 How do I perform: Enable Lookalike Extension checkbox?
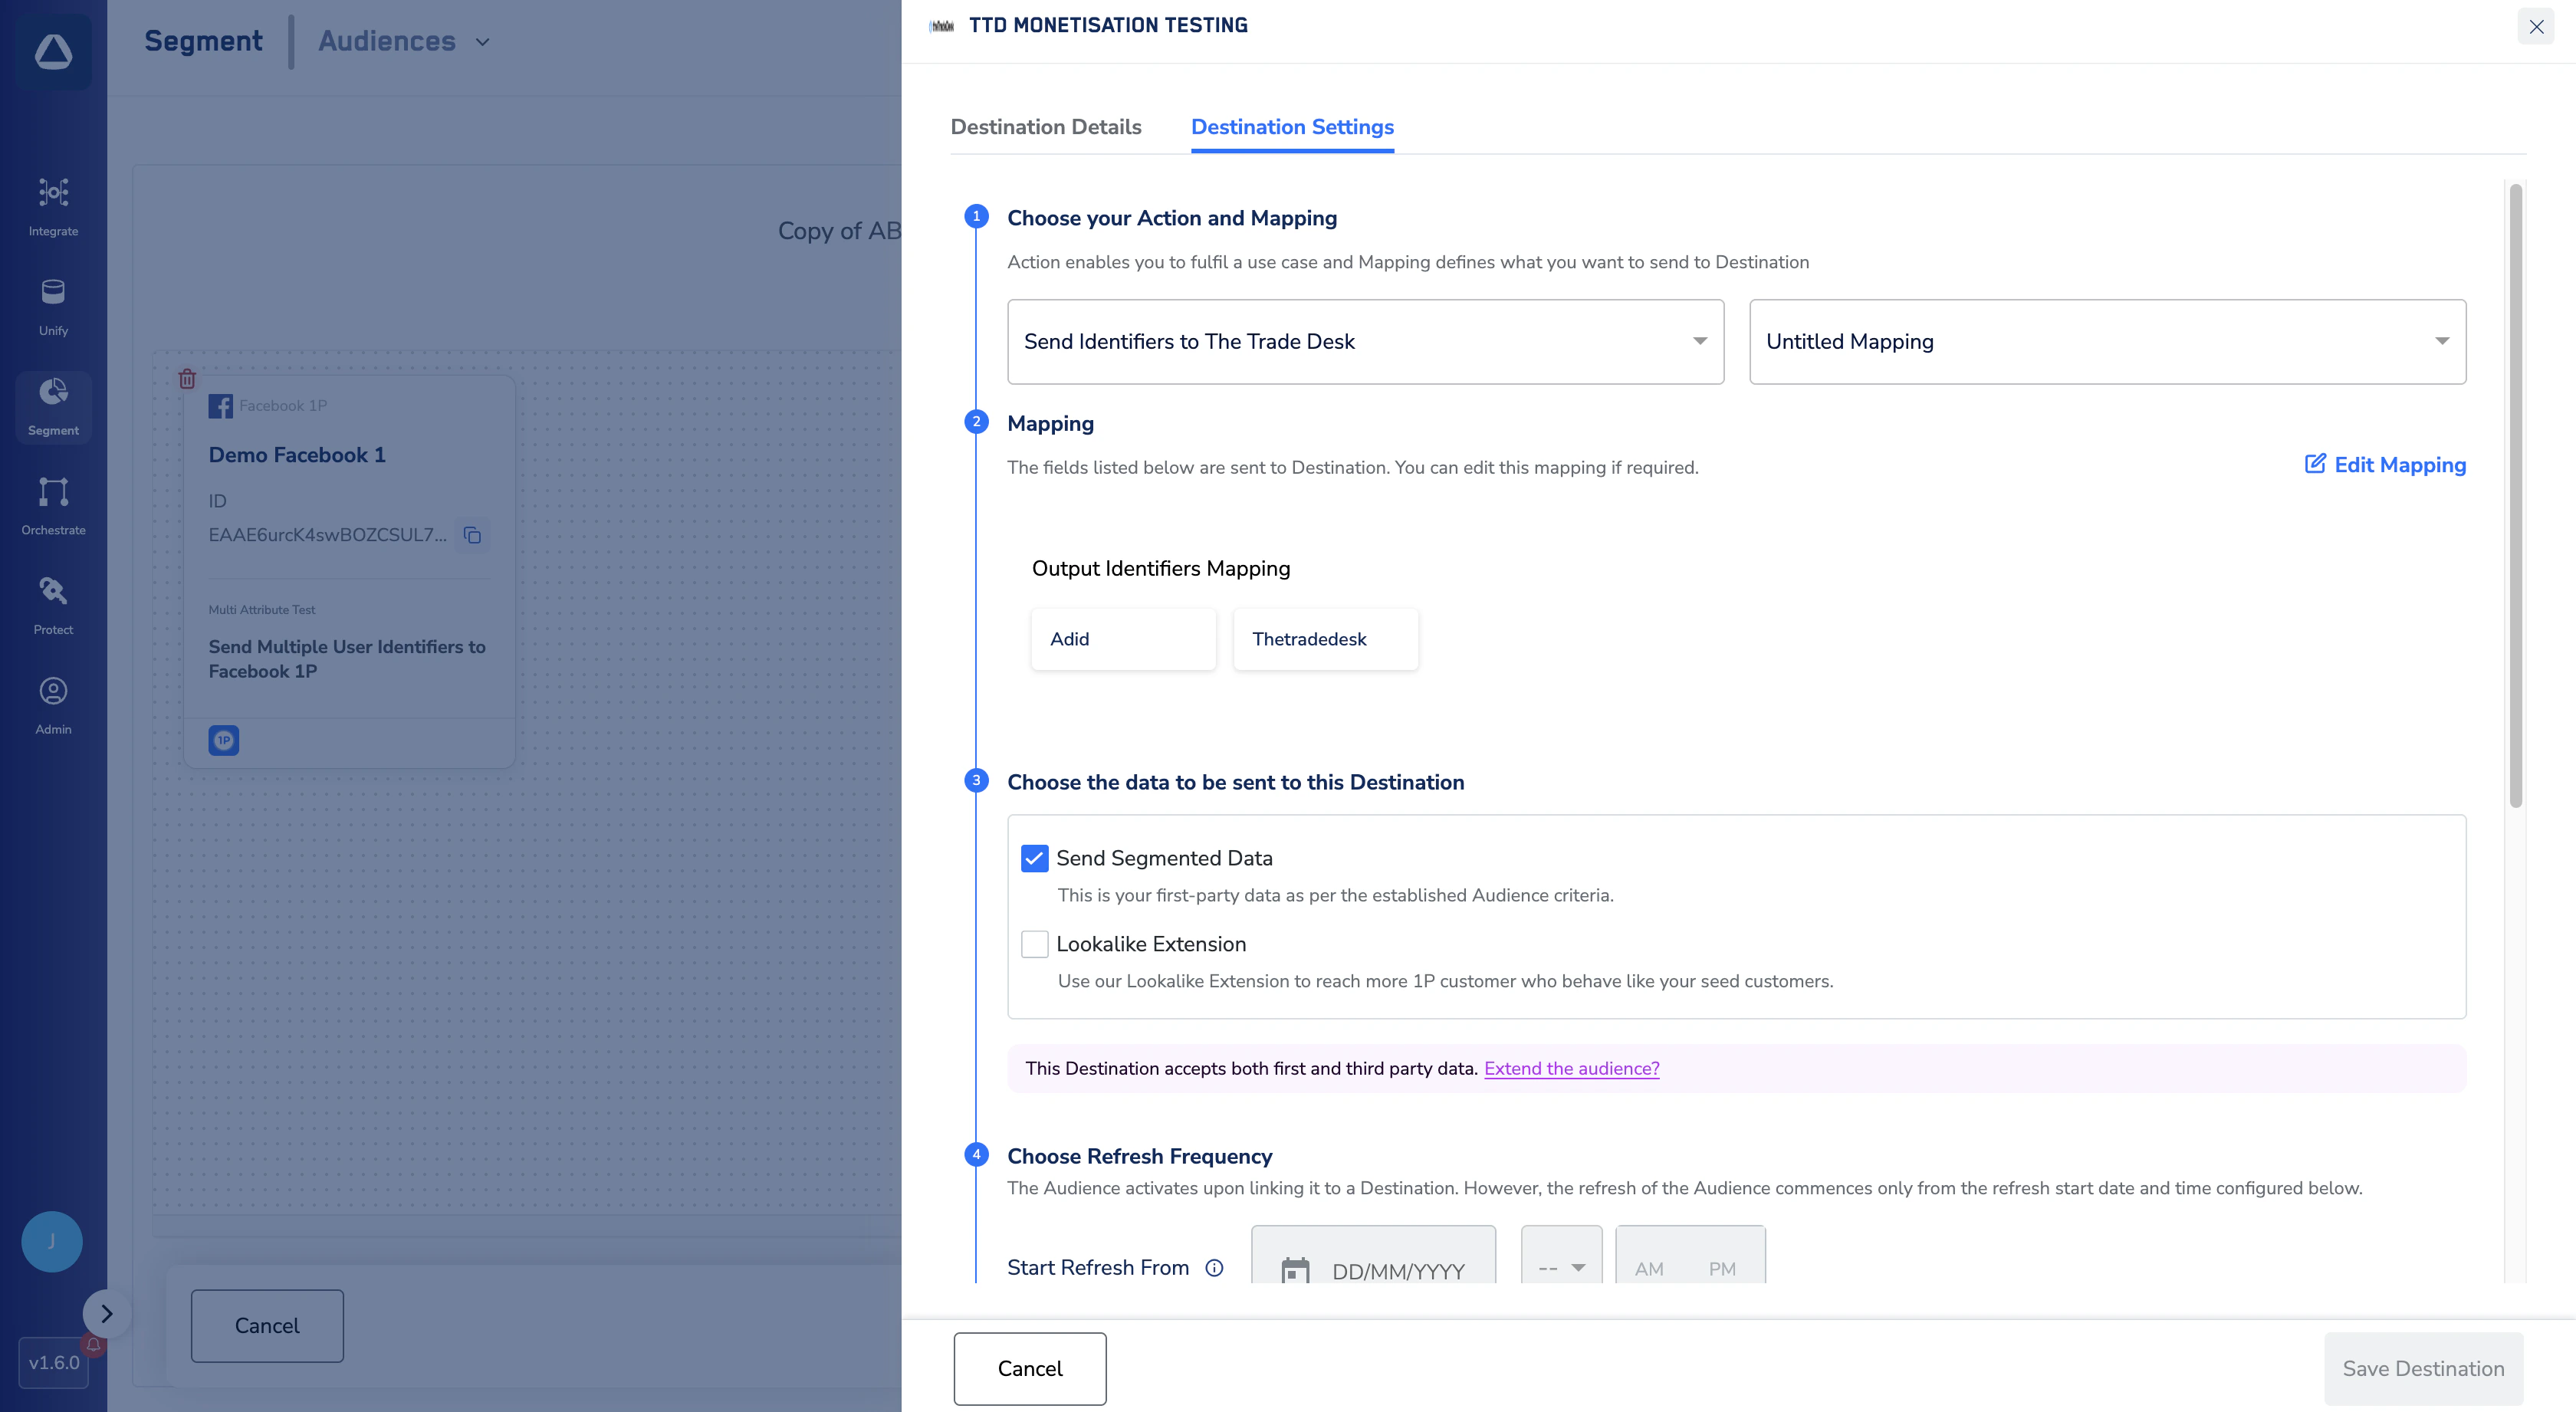(x=1034, y=944)
